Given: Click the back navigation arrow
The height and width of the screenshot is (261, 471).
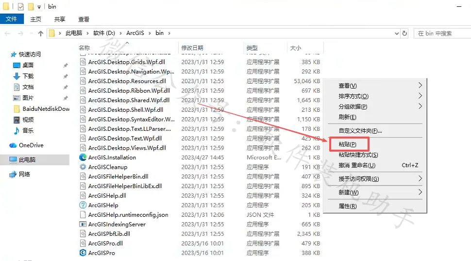Looking at the screenshot, I should (x=7, y=34).
